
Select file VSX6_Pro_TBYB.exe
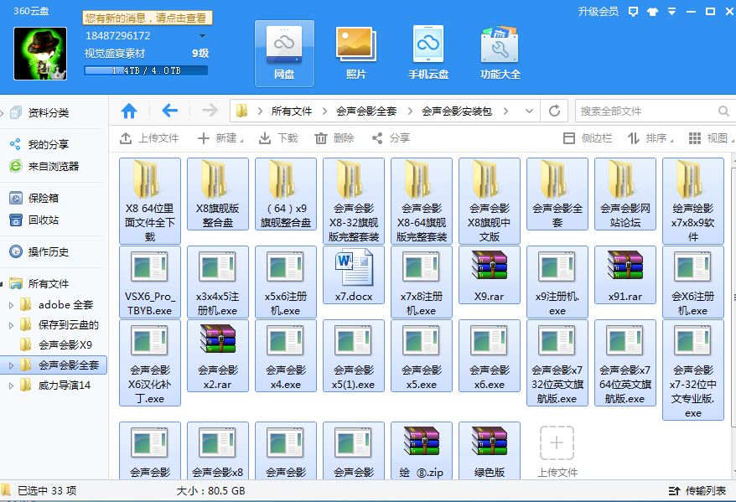pos(150,282)
